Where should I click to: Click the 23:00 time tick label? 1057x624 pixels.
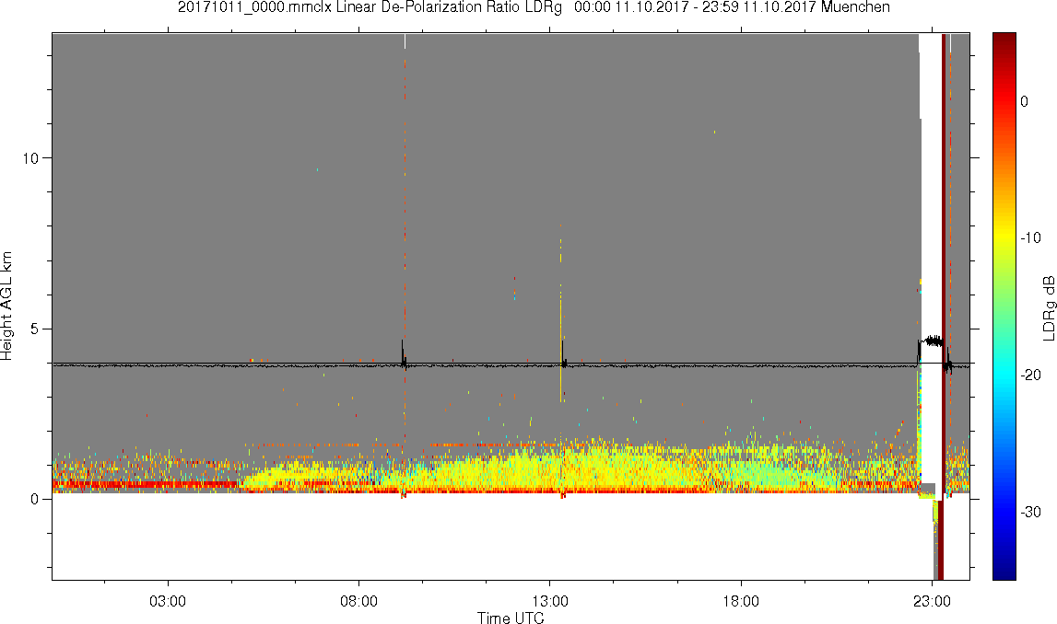pyautogui.click(x=932, y=600)
